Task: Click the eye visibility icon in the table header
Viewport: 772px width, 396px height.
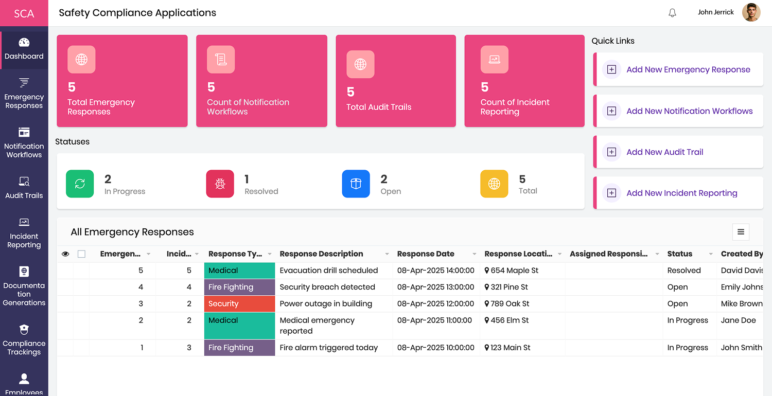Action: pos(65,254)
